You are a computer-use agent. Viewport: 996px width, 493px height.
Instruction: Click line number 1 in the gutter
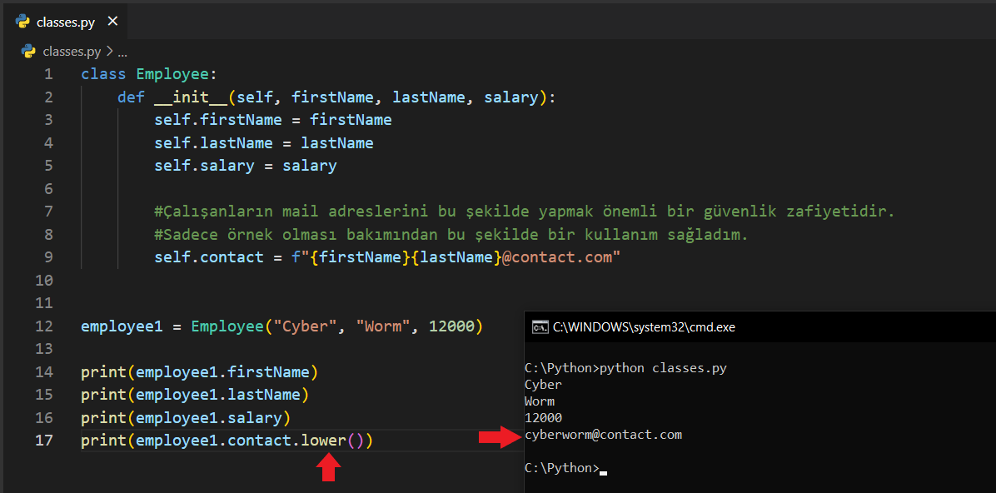[48, 74]
